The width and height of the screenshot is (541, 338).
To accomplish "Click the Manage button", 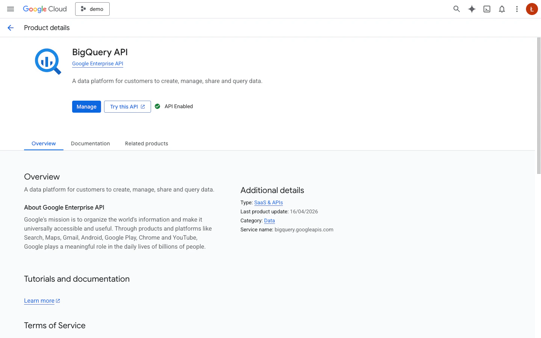I will pos(86,107).
